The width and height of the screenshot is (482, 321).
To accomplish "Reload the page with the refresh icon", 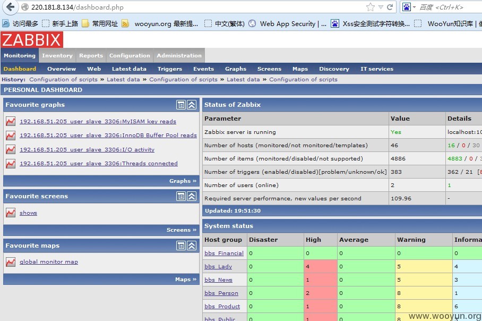I will tap(390, 7).
